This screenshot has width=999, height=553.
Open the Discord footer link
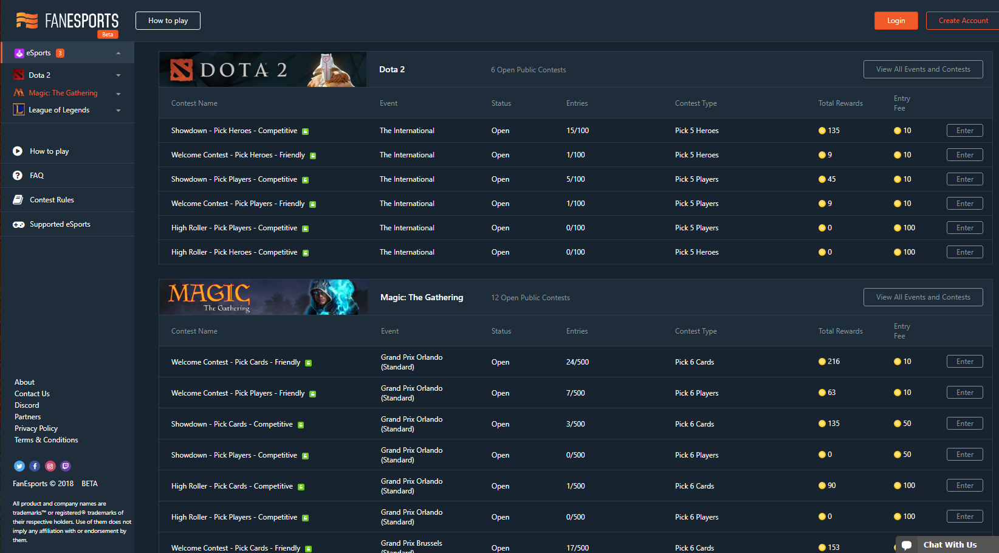coord(27,405)
